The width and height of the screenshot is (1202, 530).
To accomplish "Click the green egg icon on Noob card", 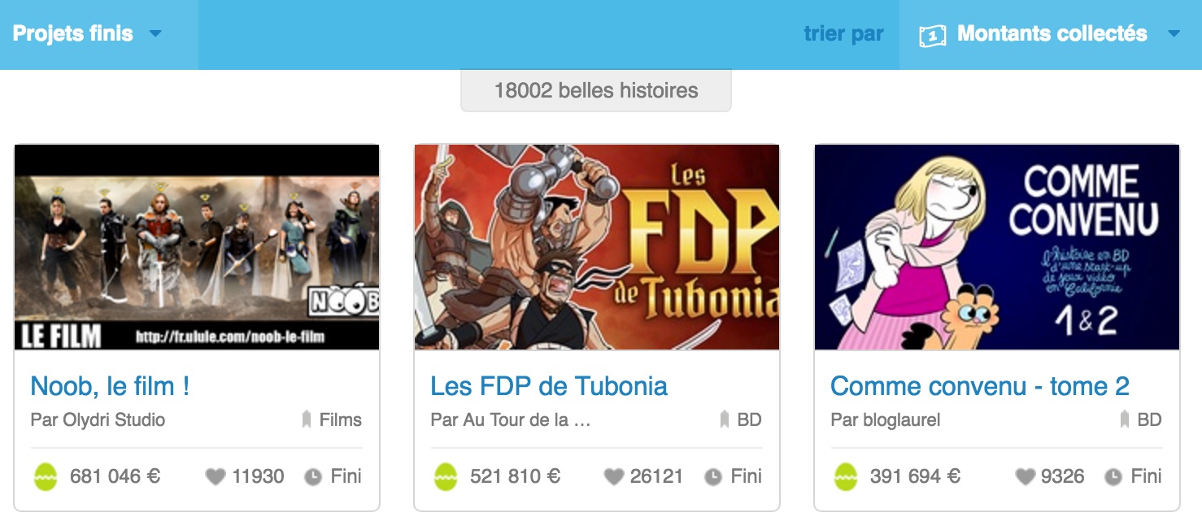I will coord(46,476).
